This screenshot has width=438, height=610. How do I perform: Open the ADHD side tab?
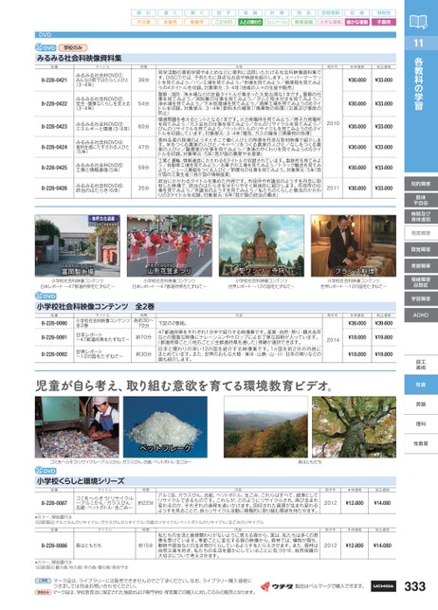point(421,315)
